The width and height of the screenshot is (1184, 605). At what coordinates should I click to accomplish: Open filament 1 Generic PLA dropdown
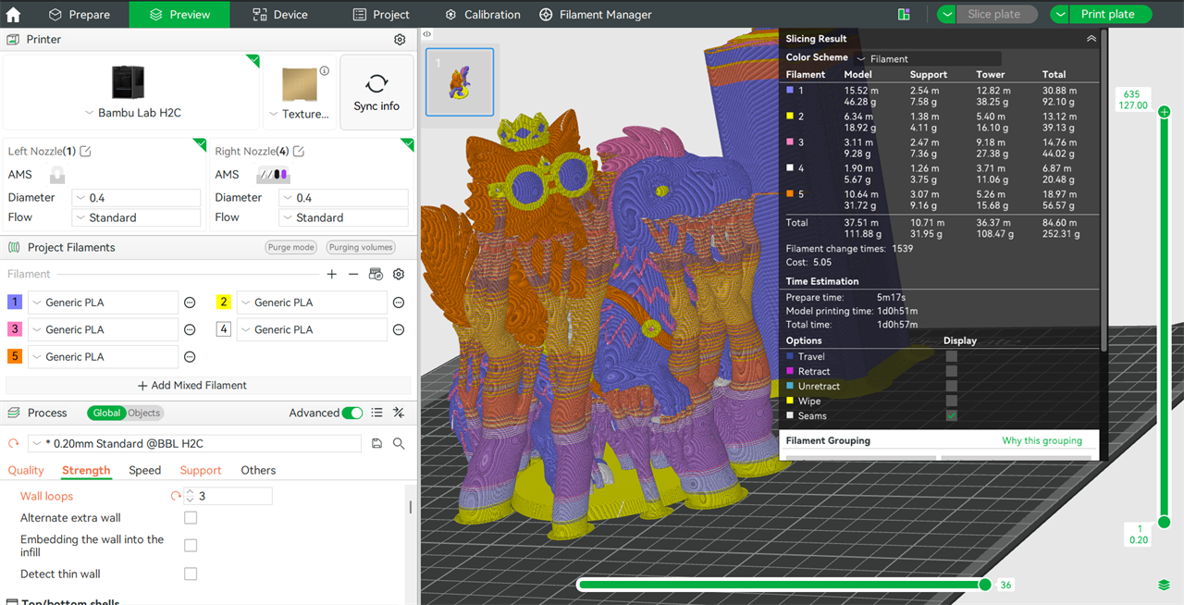[x=103, y=302]
